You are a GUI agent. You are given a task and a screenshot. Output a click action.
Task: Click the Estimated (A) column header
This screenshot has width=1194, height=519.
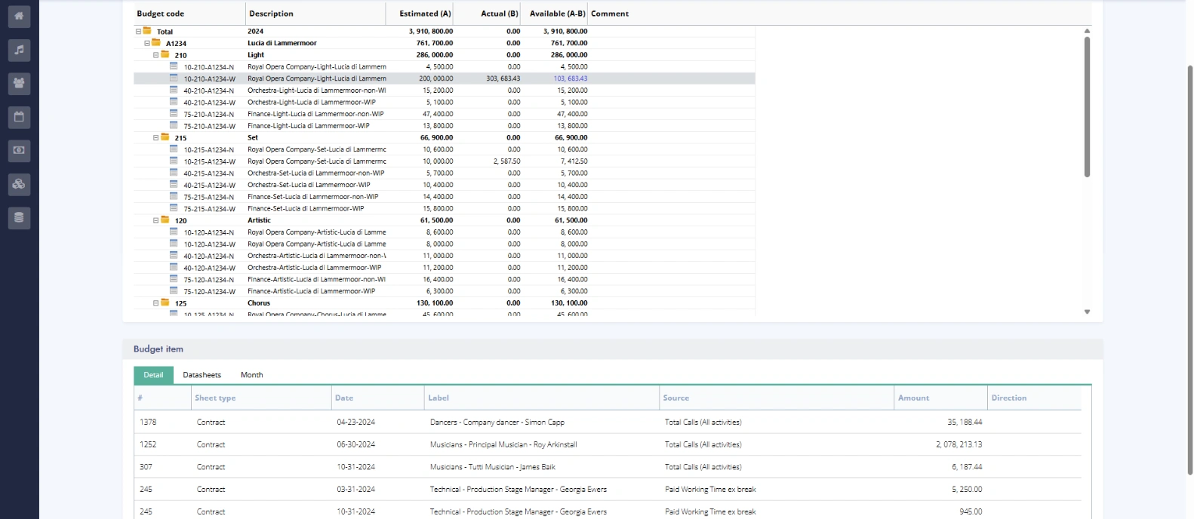424,14
